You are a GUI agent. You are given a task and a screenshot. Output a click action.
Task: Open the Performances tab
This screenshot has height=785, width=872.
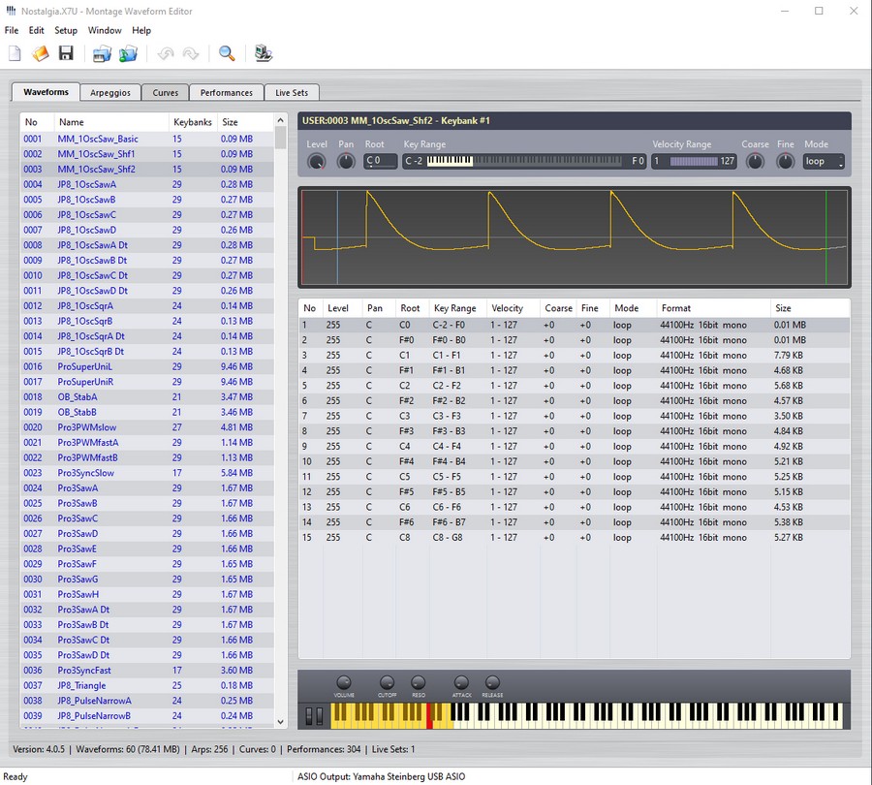point(227,92)
